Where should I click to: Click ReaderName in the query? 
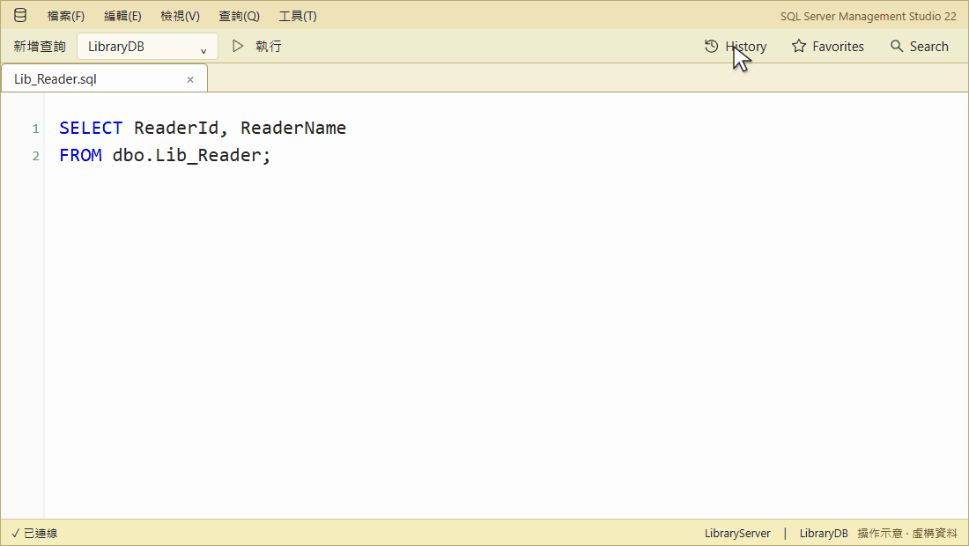click(x=293, y=128)
